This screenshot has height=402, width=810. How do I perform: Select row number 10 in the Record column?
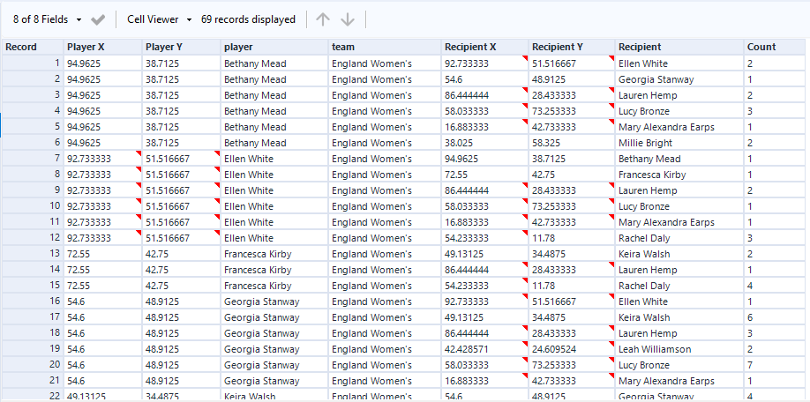click(x=32, y=206)
